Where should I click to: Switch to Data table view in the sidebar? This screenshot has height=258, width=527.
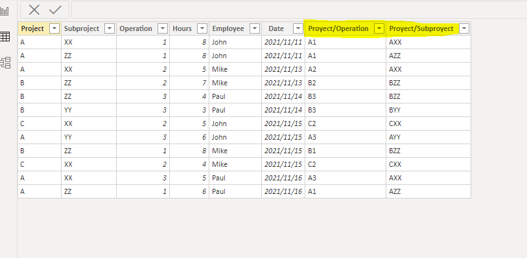(5, 36)
